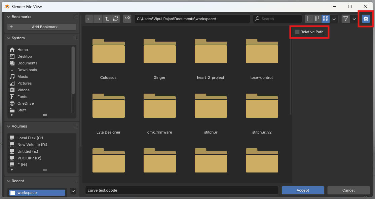Click the forward navigation arrow
This screenshot has width=375, height=199.
click(98, 19)
